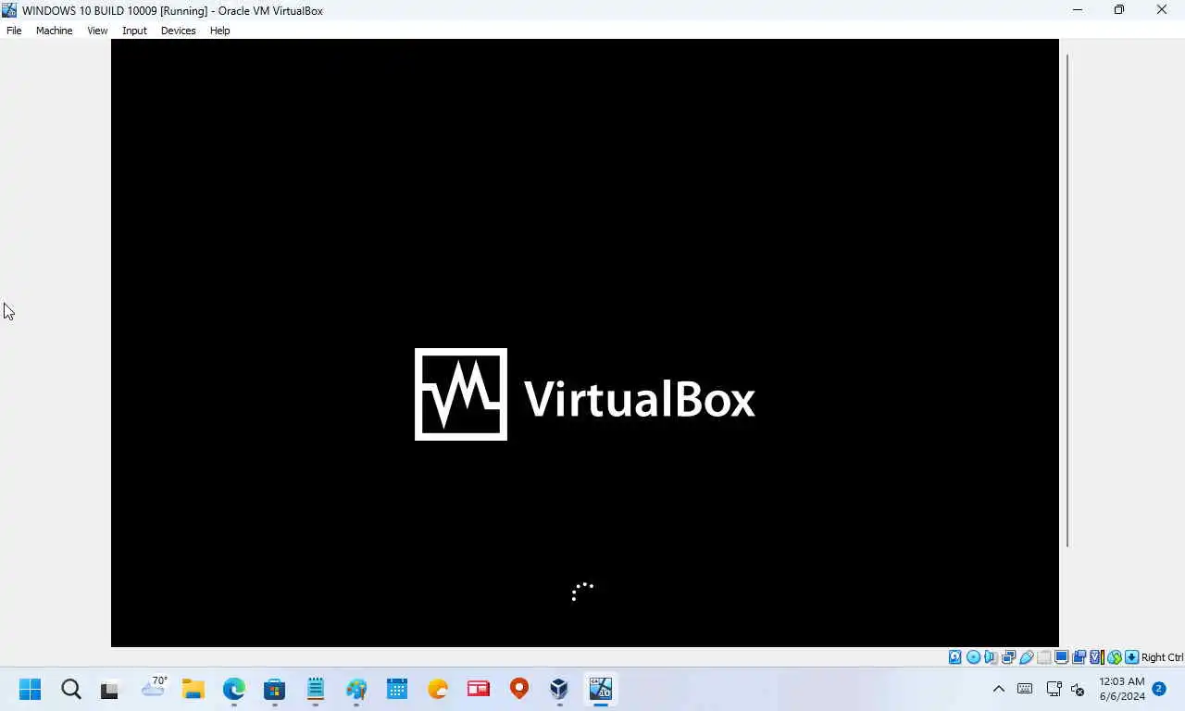
Task: Click the shared folders status icon
Action: [1043, 657]
